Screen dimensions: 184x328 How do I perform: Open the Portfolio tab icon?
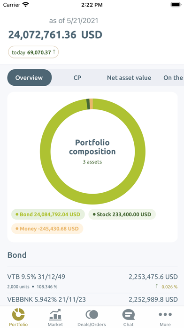click(x=18, y=315)
